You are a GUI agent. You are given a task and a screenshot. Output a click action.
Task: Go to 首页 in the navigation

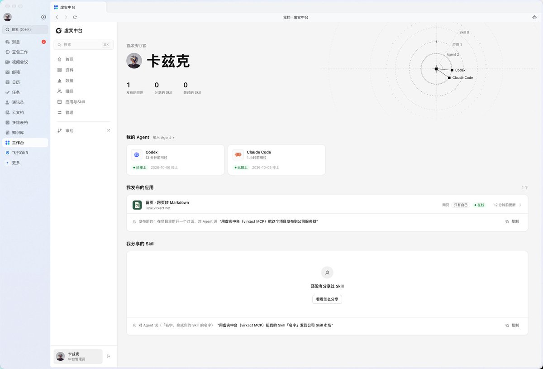tap(84, 59)
